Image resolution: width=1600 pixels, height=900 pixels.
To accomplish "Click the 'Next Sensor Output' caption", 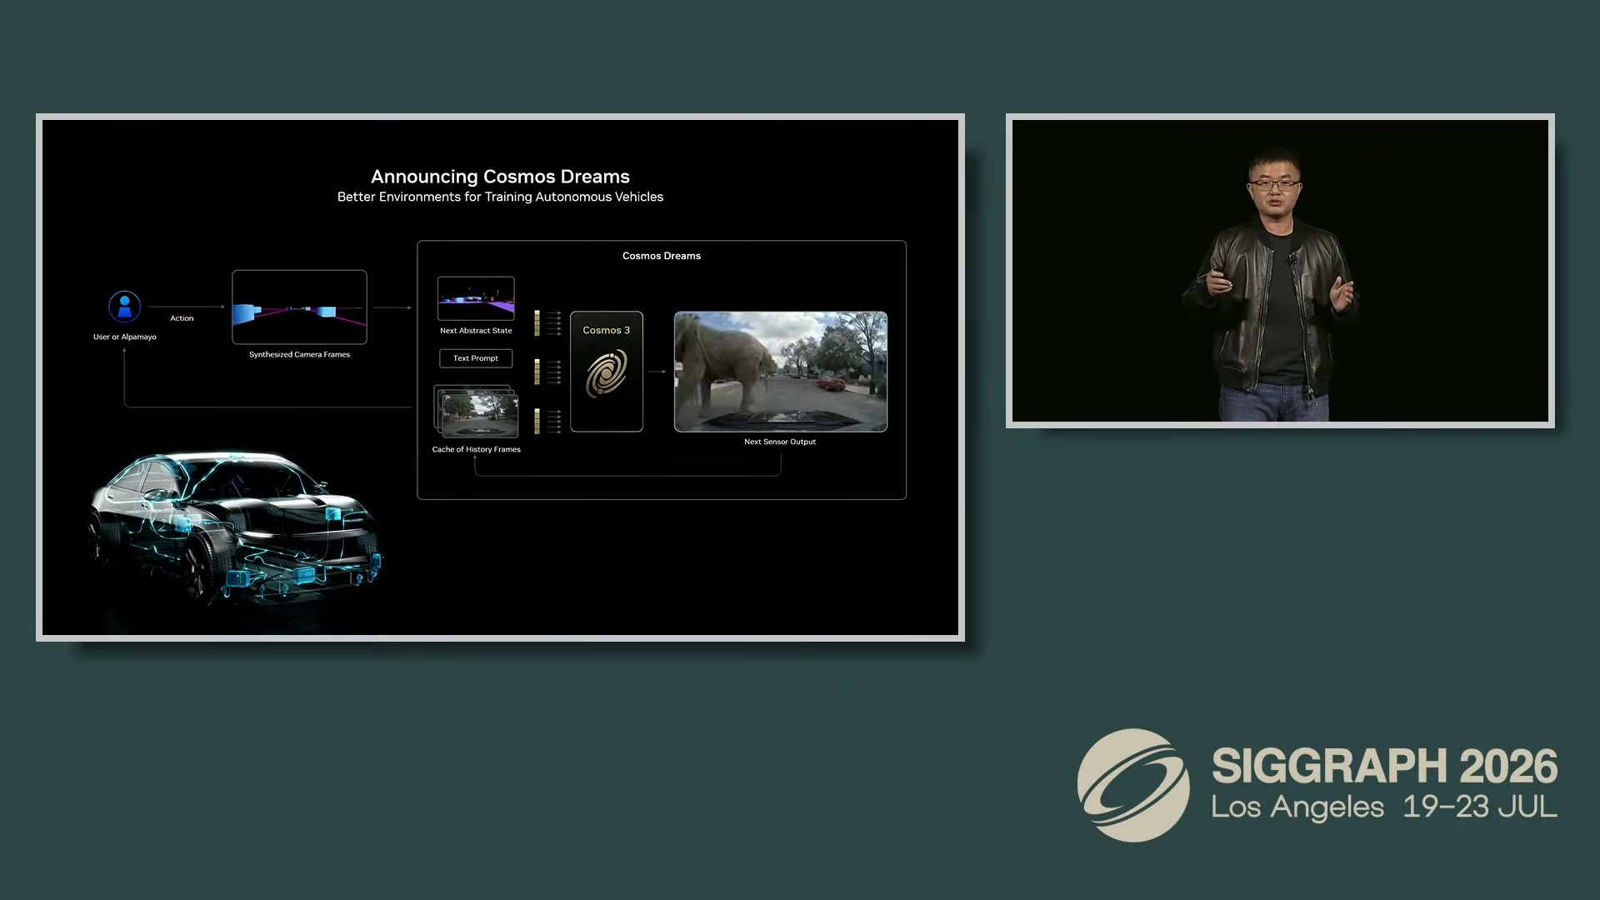I will (x=780, y=442).
